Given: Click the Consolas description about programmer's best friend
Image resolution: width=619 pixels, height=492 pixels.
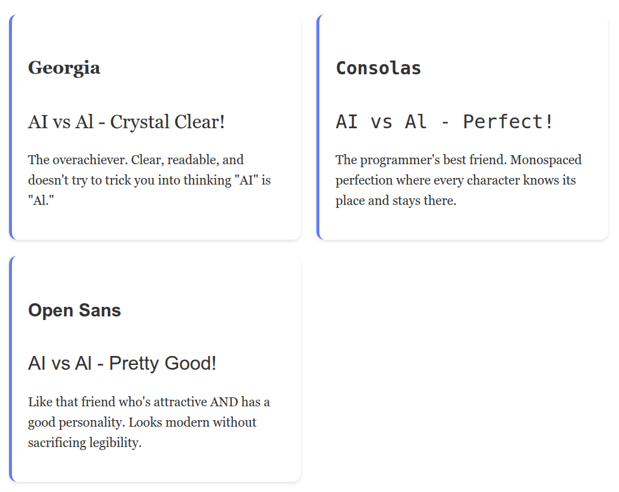Looking at the screenshot, I should point(458,180).
